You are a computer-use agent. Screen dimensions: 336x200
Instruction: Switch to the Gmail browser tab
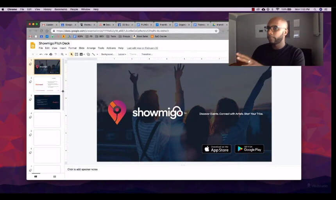[x=49, y=25]
